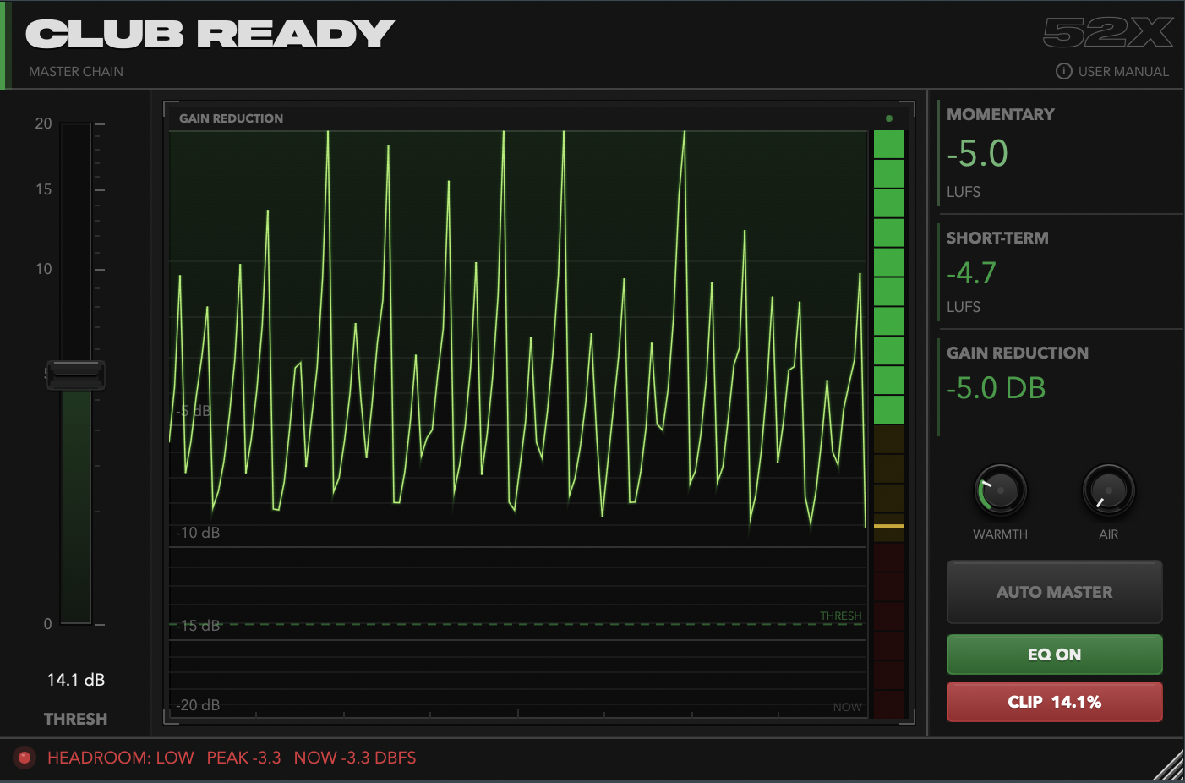Click the THRESH label under the fader
The image size is (1185, 783).
[x=76, y=719]
